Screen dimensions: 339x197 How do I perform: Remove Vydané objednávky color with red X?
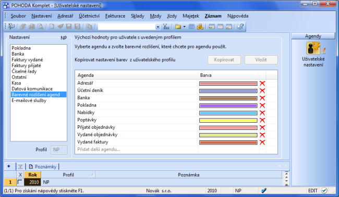click(x=262, y=135)
